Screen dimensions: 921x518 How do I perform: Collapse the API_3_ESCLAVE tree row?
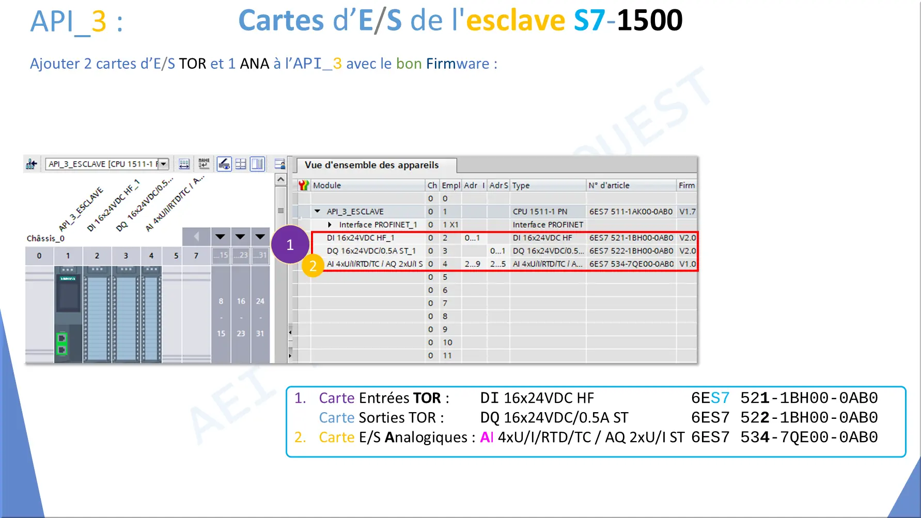[317, 211]
